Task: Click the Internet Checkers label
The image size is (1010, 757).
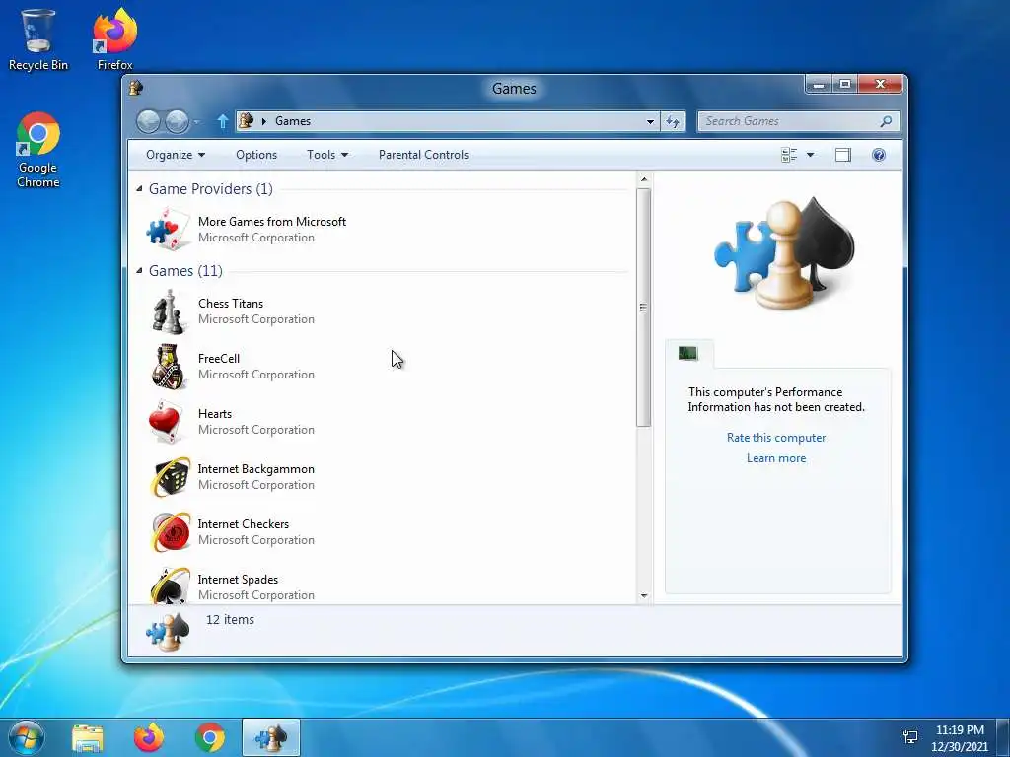Action: pyautogui.click(x=243, y=524)
